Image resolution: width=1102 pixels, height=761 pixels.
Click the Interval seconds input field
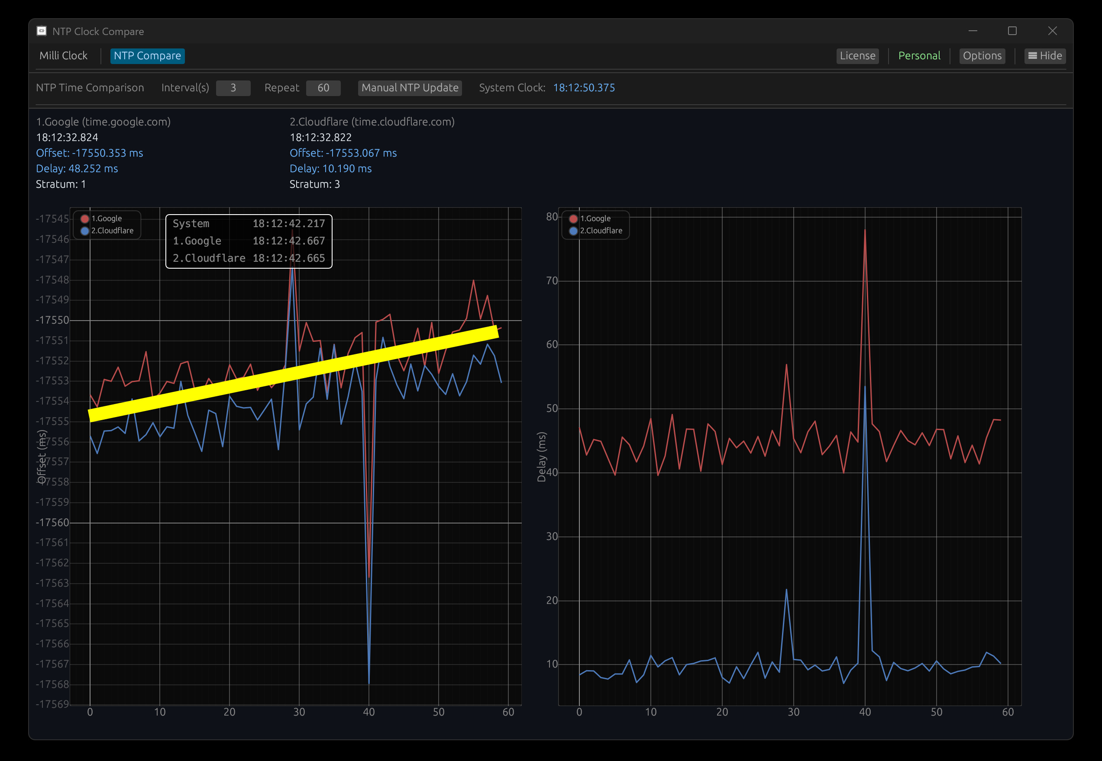pos(233,88)
